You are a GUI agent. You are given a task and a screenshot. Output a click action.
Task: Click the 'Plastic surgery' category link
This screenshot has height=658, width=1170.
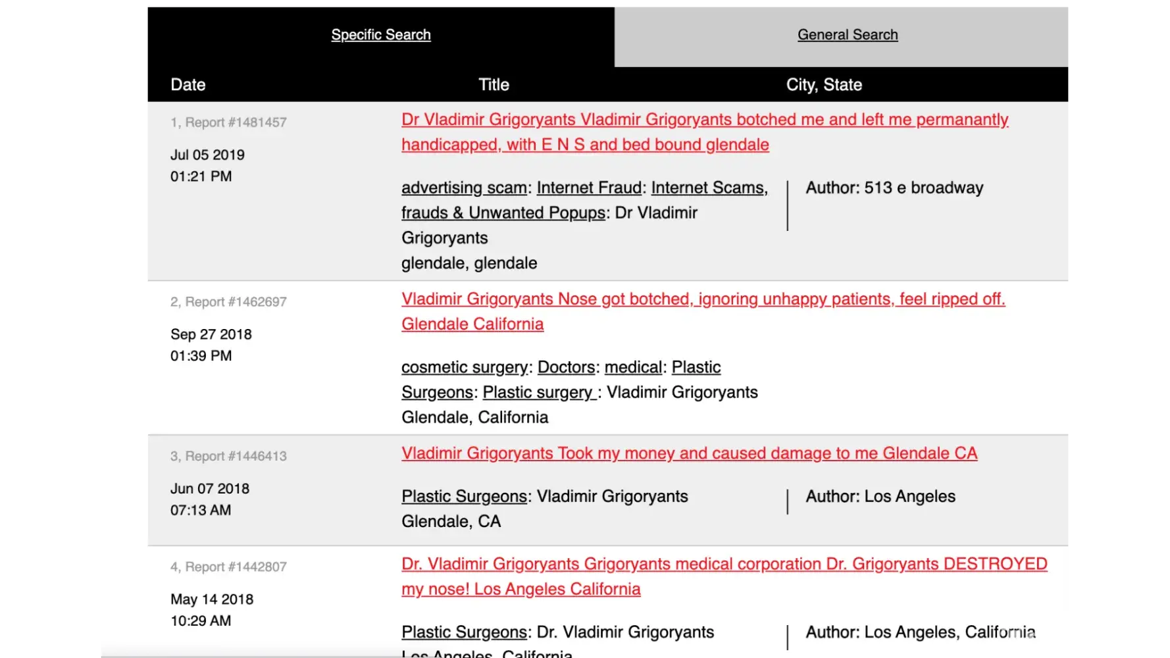click(538, 393)
